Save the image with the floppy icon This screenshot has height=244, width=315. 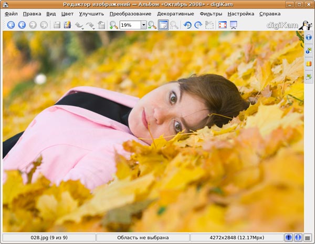click(56, 25)
